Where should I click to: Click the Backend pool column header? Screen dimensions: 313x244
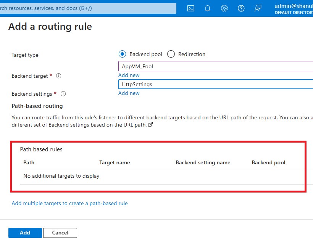(x=268, y=163)
